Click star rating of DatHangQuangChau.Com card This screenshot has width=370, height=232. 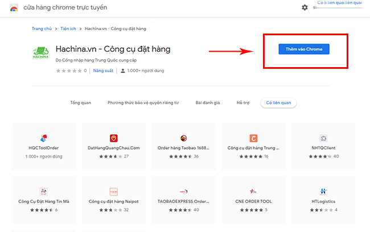tap(110, 156)
